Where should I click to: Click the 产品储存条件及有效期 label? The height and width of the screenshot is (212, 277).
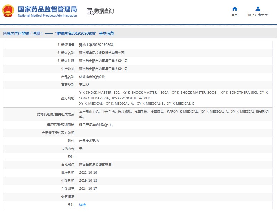click(58, 133)
